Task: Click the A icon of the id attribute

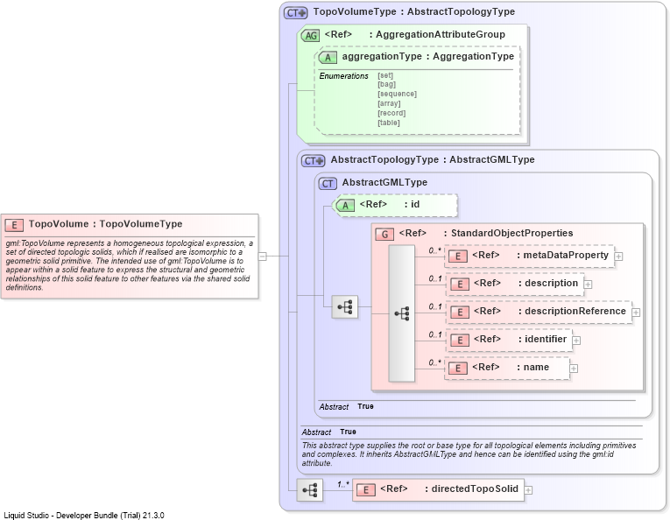Action: [x=345, y=206]
